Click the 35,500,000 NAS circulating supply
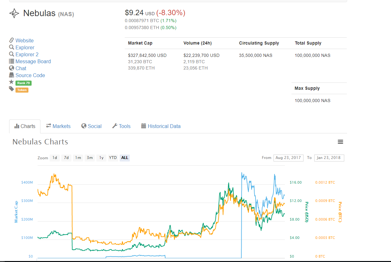Viewport: 391px width, 262px height. coord(256,55)
